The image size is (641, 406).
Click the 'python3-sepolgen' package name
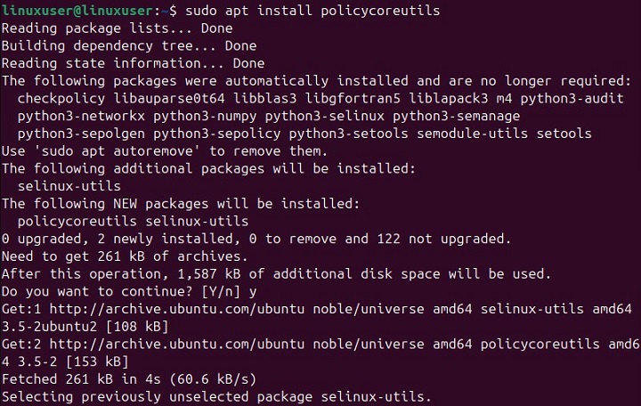[x=81, y=134]
